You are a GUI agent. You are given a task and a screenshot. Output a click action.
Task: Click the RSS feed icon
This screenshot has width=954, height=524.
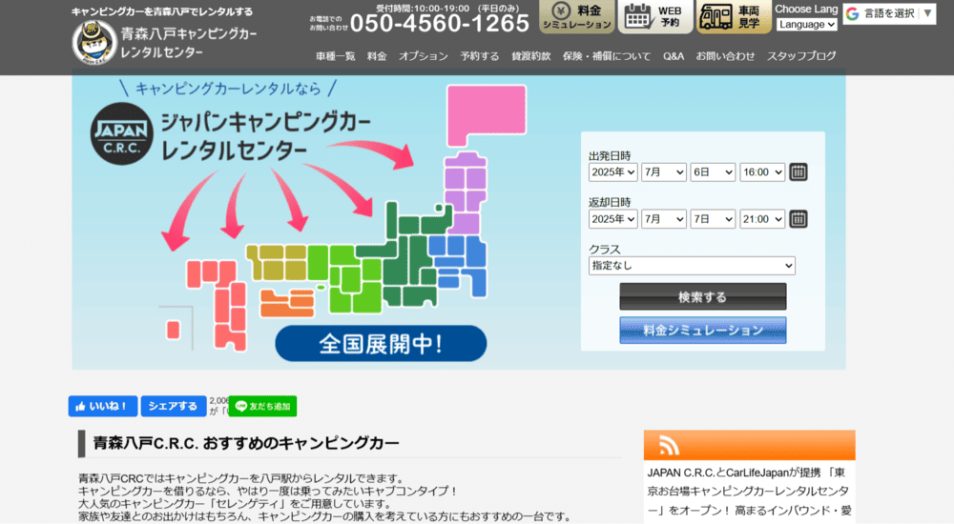pyautogui.click(x=669, y=446)
